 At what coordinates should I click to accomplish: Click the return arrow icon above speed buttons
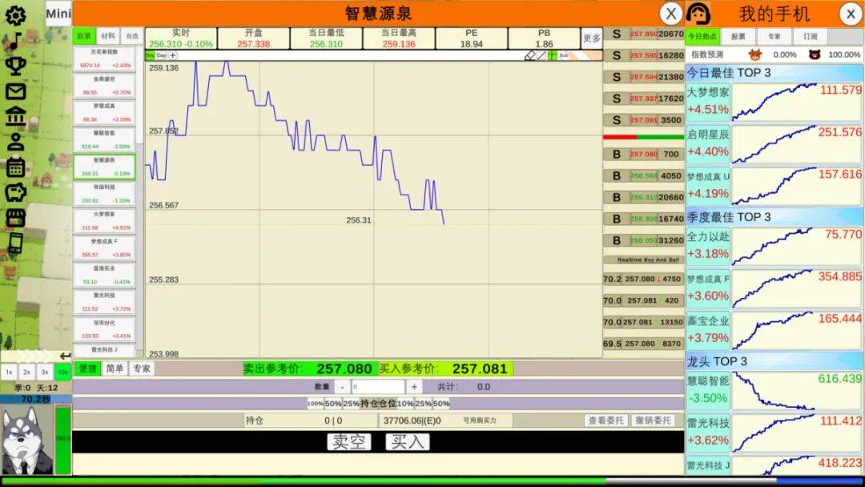click(65, 356)
